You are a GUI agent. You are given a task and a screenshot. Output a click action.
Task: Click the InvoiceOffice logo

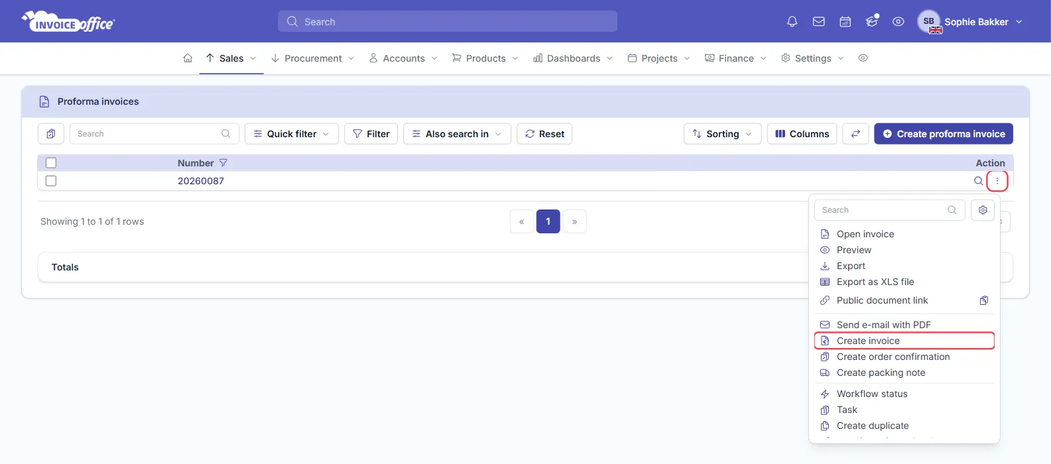68,22
